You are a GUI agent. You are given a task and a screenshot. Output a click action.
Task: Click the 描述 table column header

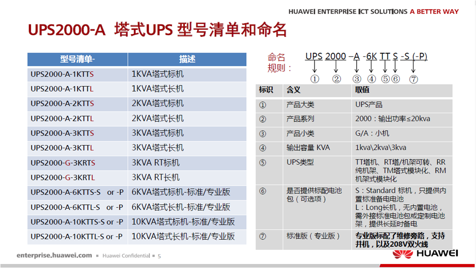coord(187,60)
